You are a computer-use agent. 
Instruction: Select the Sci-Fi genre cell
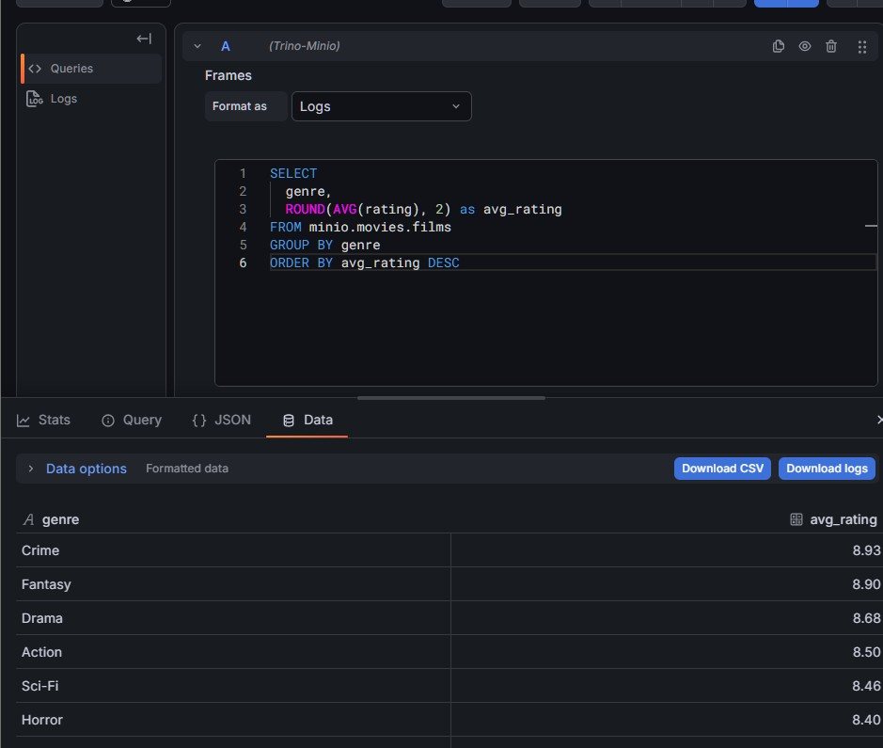pos(233,686)
